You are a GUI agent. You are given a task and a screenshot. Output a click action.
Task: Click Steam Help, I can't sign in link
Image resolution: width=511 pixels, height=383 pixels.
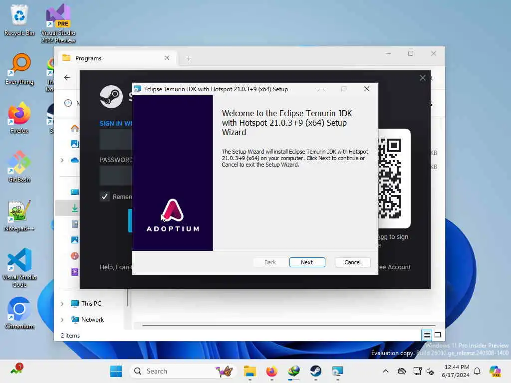[116, 267]
